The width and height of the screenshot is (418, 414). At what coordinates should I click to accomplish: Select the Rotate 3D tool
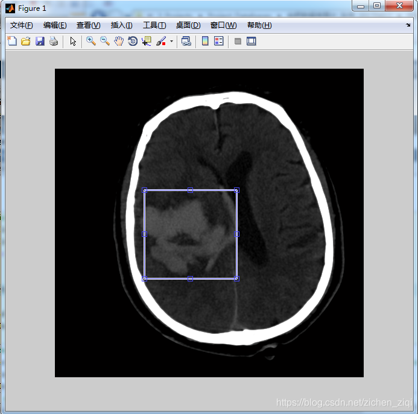point(133,42)
